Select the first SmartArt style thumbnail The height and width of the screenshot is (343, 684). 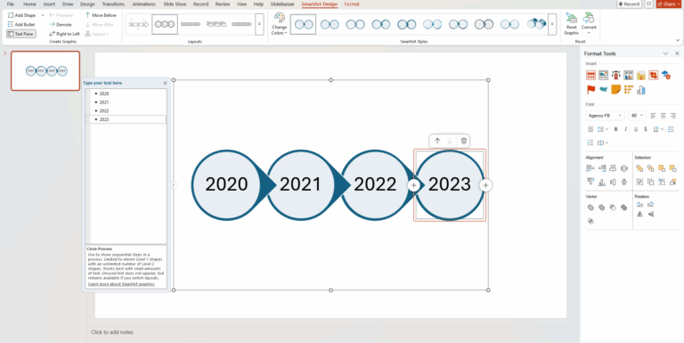click(x=303, y=24)
